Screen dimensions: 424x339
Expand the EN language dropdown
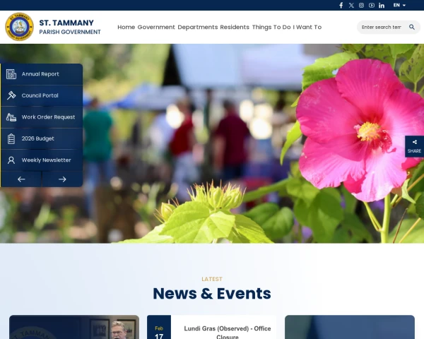(399, 5)
